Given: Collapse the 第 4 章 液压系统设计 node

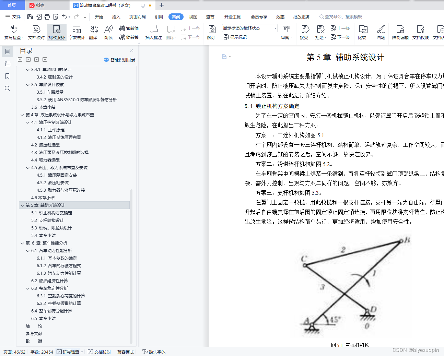Looking at the screenshot, I should pyautogui.click(x=22, y=115).
